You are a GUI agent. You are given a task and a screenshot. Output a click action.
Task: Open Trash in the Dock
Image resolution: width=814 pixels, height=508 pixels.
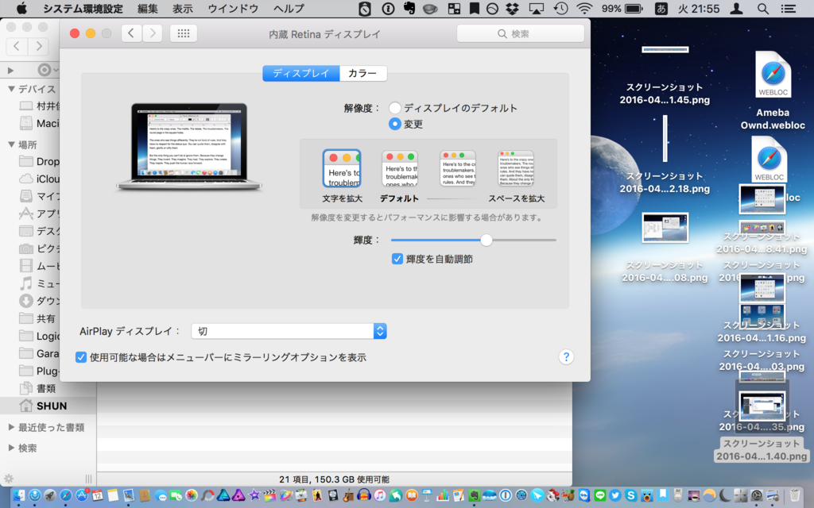tap(795, 495)
